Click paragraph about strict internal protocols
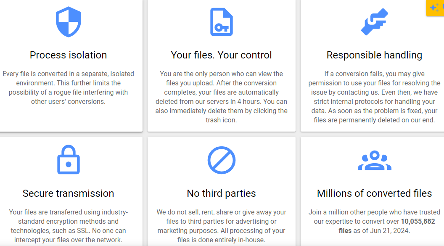The width and height of the screenshot is (444, 246). point(374,97)
